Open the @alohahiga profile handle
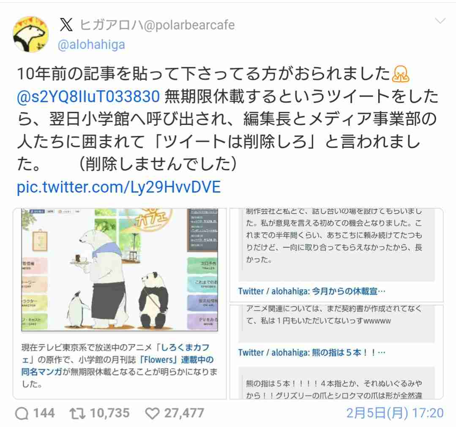 [91, 44]
